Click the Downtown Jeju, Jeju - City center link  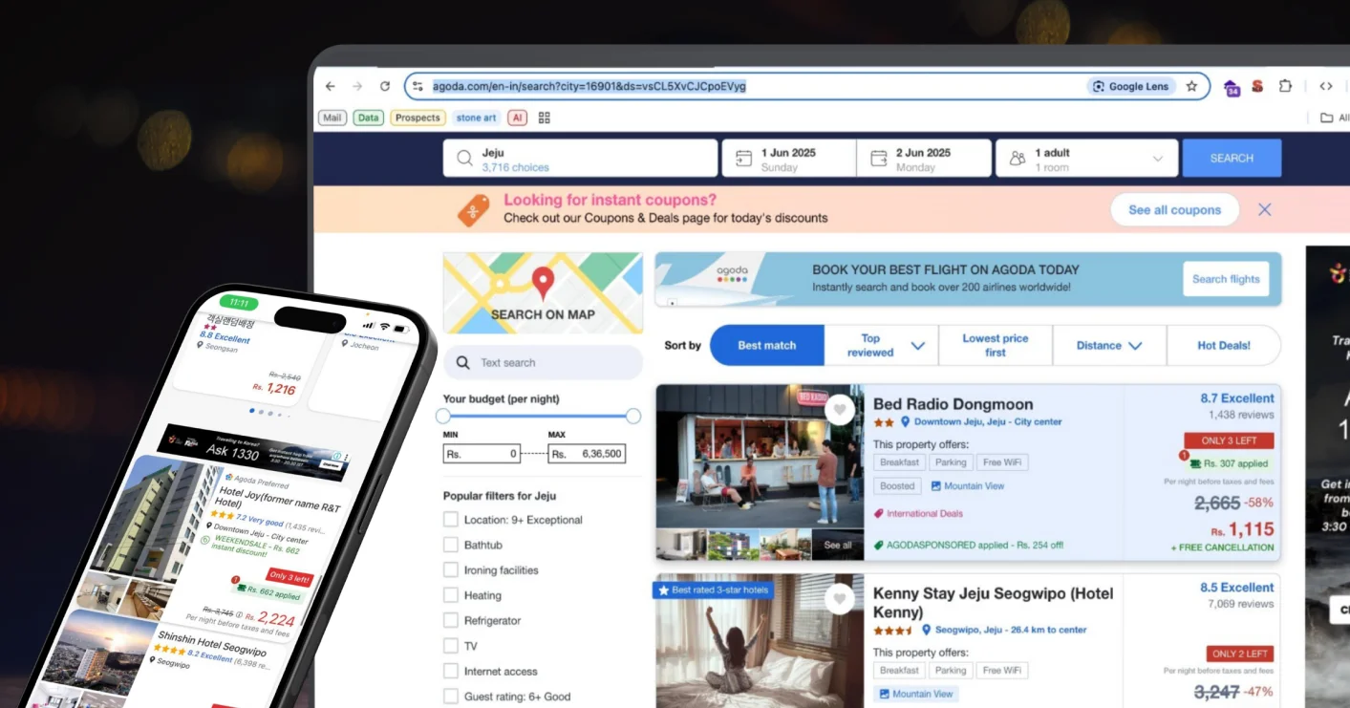pos(988,421)
